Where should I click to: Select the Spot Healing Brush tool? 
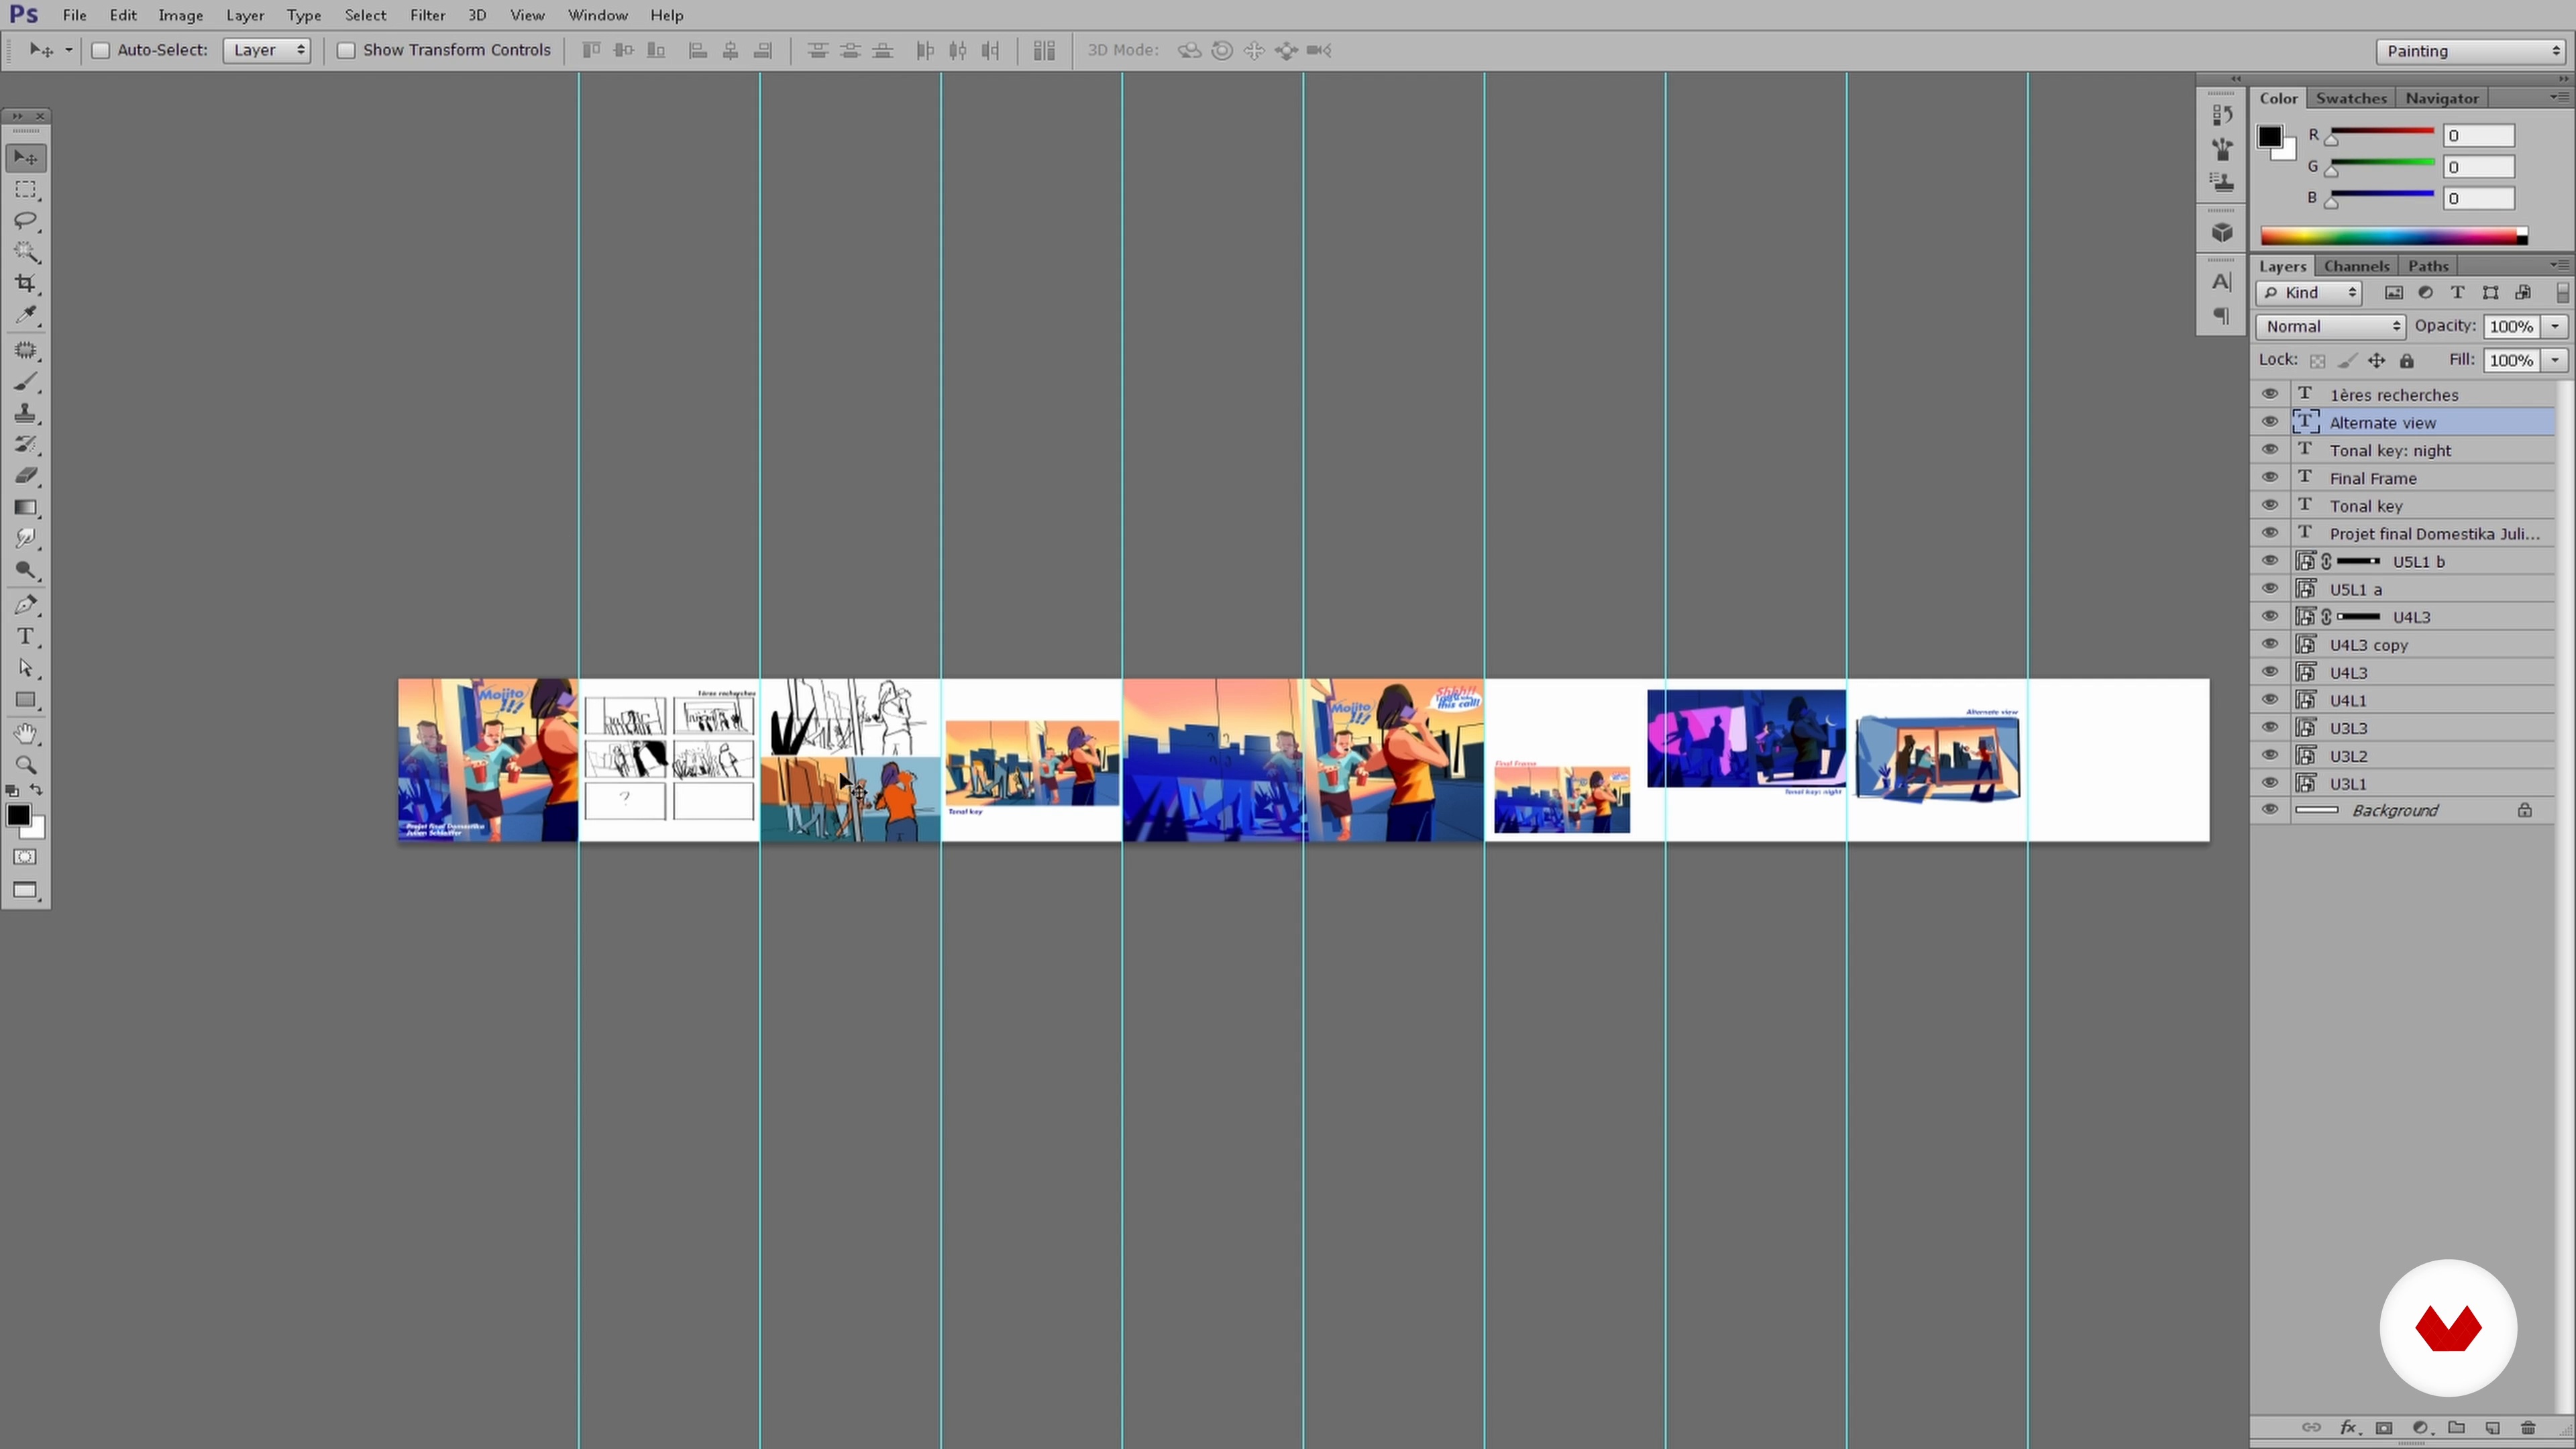click(26, 350)
